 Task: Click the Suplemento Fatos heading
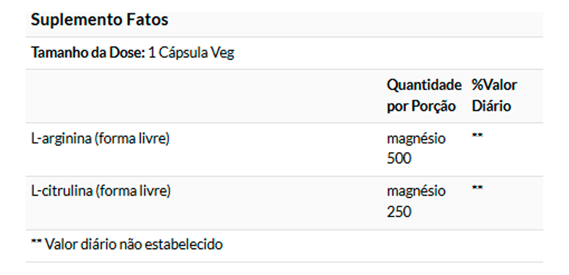pos(100,20)
